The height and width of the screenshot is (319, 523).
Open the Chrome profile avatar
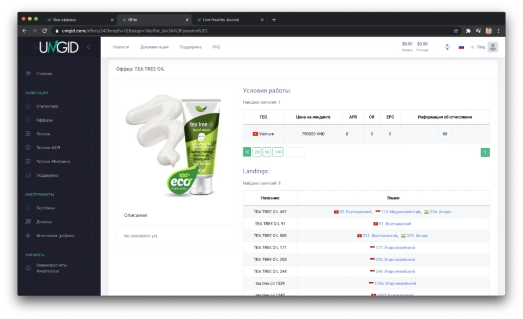488,31
